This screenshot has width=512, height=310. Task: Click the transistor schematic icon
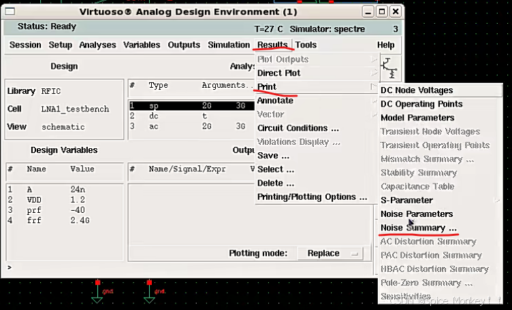click(389, 68)
